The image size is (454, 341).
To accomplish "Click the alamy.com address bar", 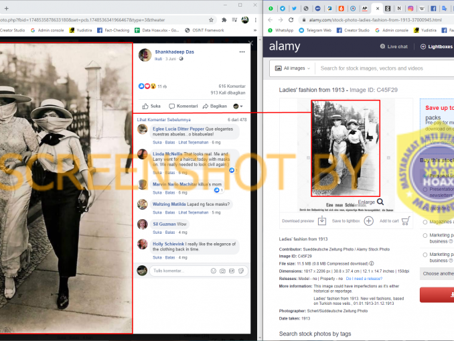I will (375, 20).
